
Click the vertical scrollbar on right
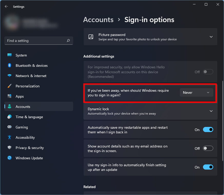(x=222, y=121)
